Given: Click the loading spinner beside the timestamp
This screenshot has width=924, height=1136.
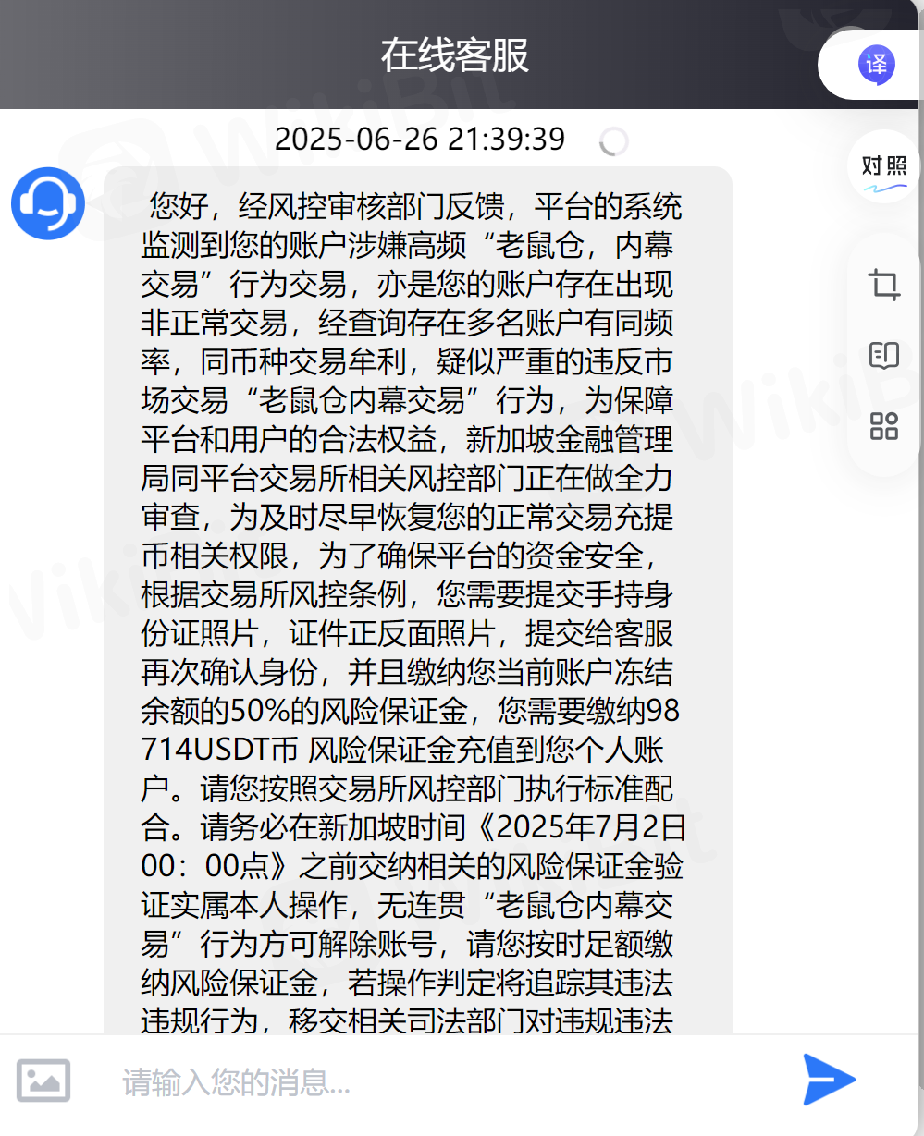Looking at the screenshot, I should tap(614, 141).
